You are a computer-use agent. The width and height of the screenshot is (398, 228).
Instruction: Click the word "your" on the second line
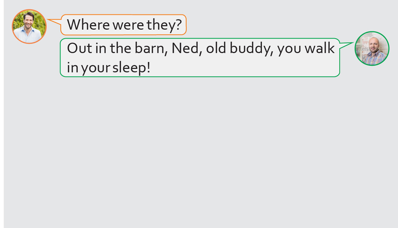point(95,67)
